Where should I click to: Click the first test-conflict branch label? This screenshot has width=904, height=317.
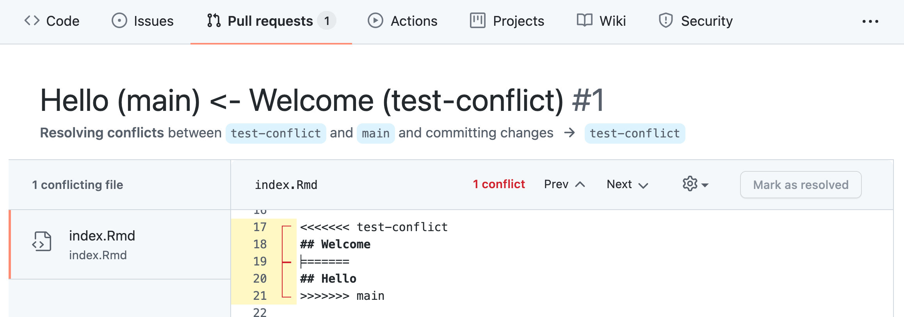point(276,134)
